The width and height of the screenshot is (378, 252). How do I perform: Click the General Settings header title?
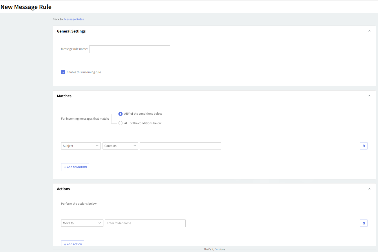71,31
